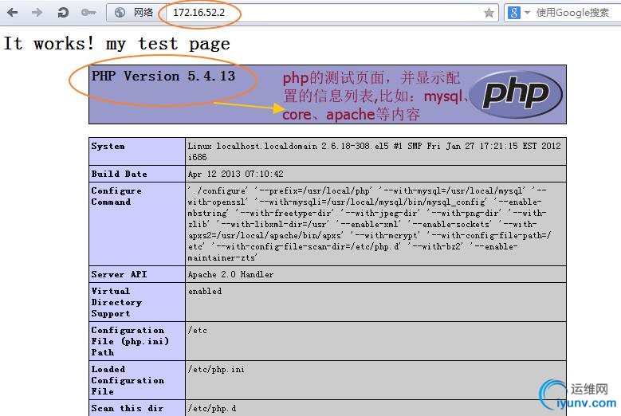Click the "Build Date" row label
Screen dimensions: 621x416
pyautogui.click(x=119, y=174)
